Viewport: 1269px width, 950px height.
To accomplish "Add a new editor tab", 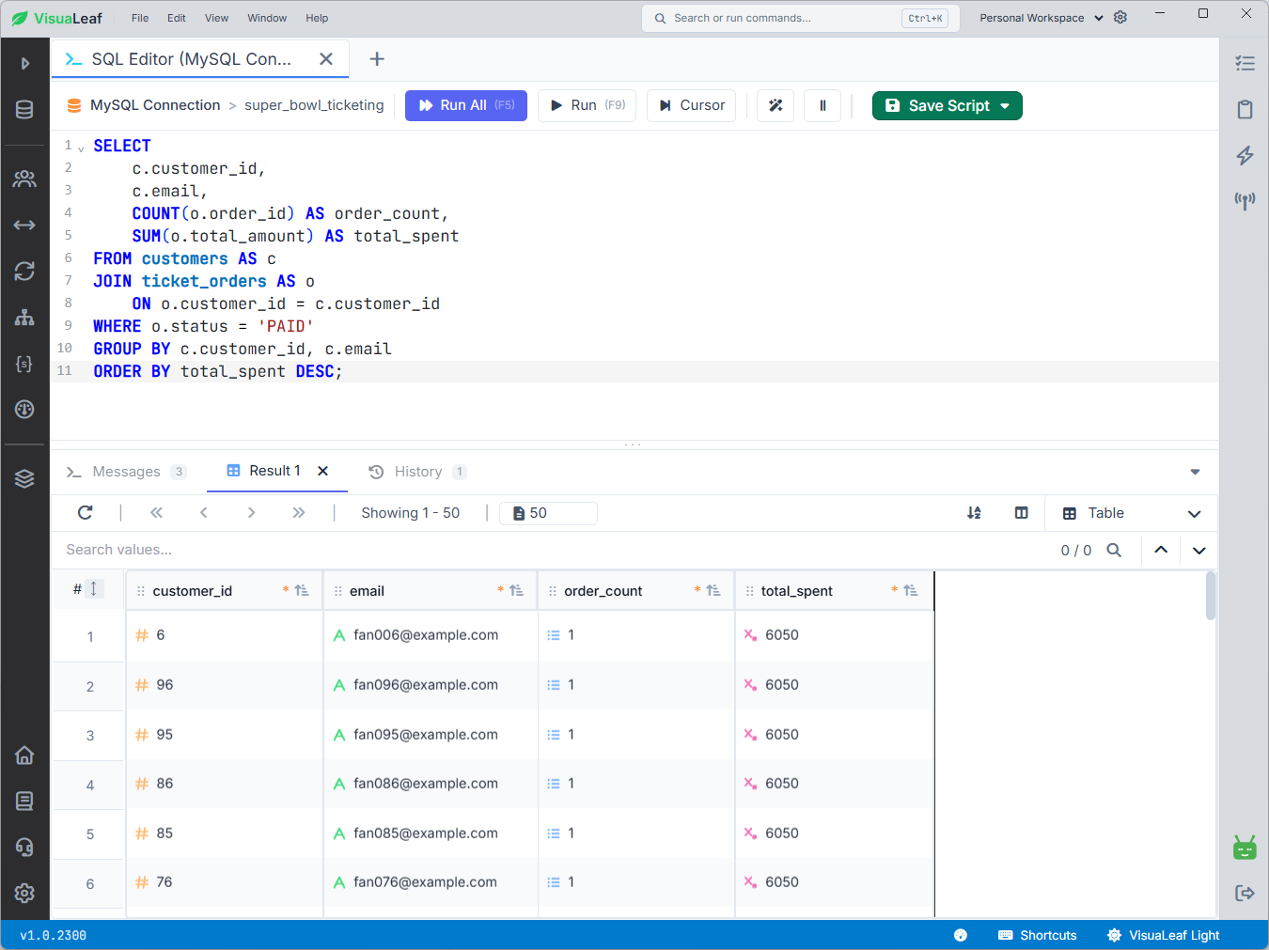I will 377,59.
